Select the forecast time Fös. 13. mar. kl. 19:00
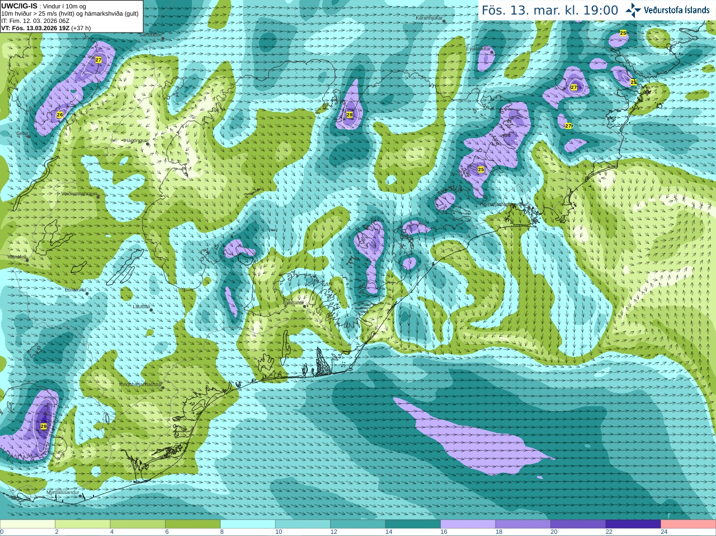 pos(550,11)
